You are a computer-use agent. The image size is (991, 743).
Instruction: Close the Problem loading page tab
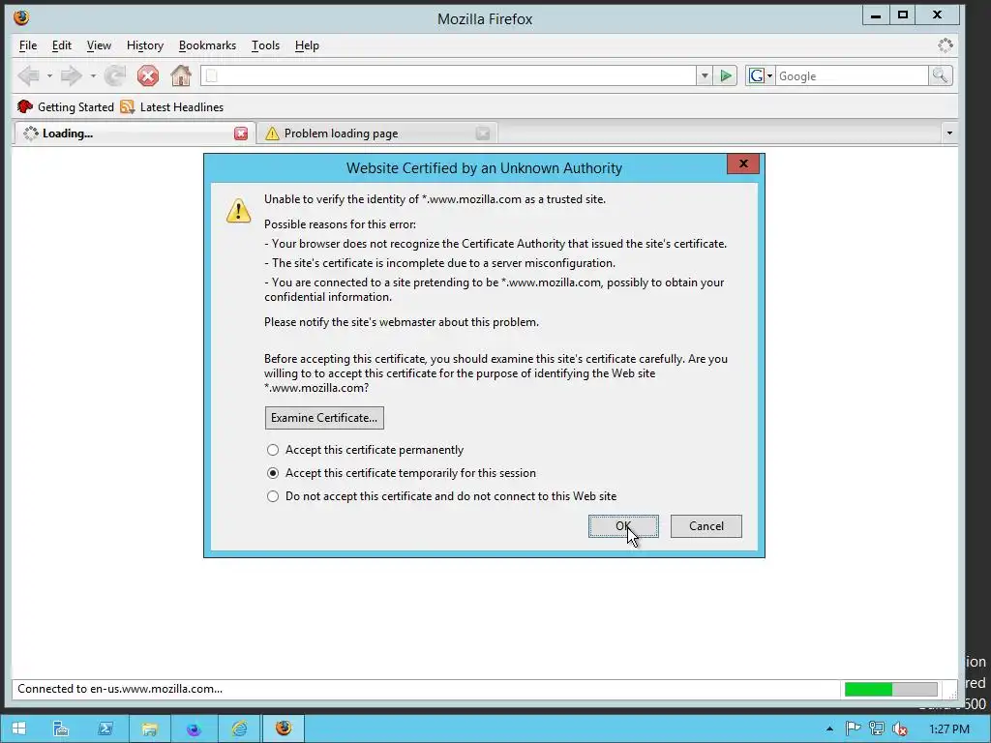[483, 134]
